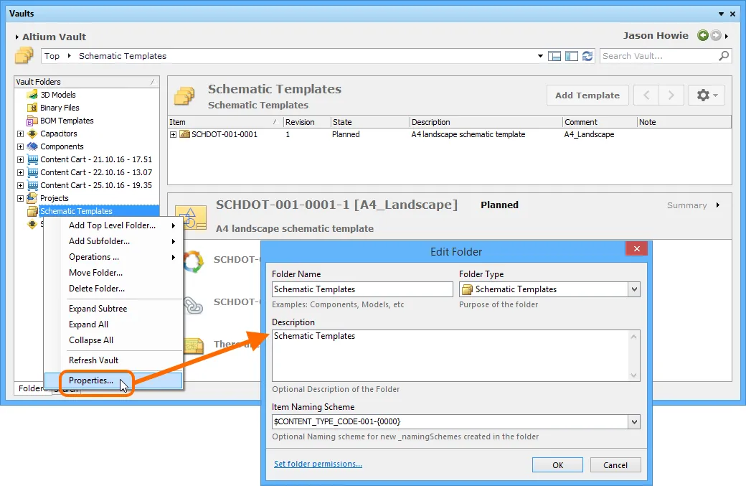This screenshot has width=746, height=486.
Task: Toggle the first panel layout view icon
Action: point(554,56)
